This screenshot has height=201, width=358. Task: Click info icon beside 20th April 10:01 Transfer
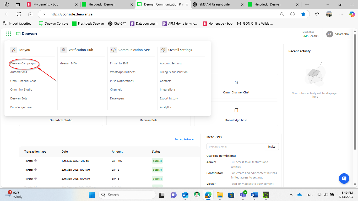click(36, 170)
